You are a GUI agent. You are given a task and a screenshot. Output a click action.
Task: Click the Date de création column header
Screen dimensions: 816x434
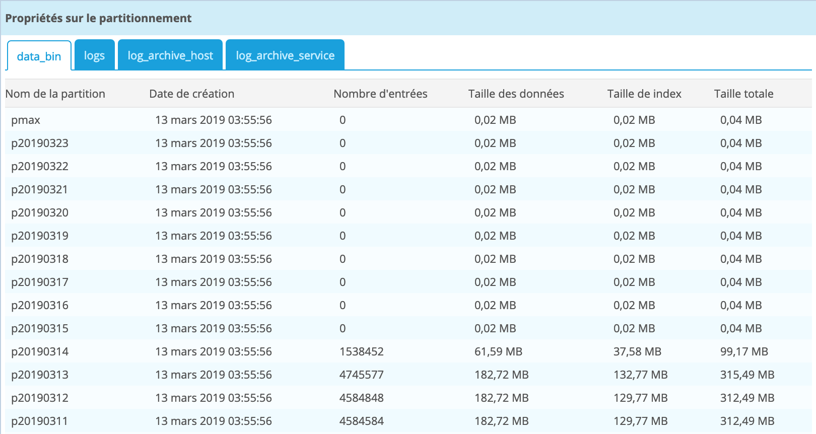coord(192,94)
